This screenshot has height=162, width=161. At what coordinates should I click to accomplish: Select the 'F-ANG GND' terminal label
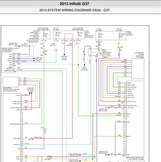point(130,95)
